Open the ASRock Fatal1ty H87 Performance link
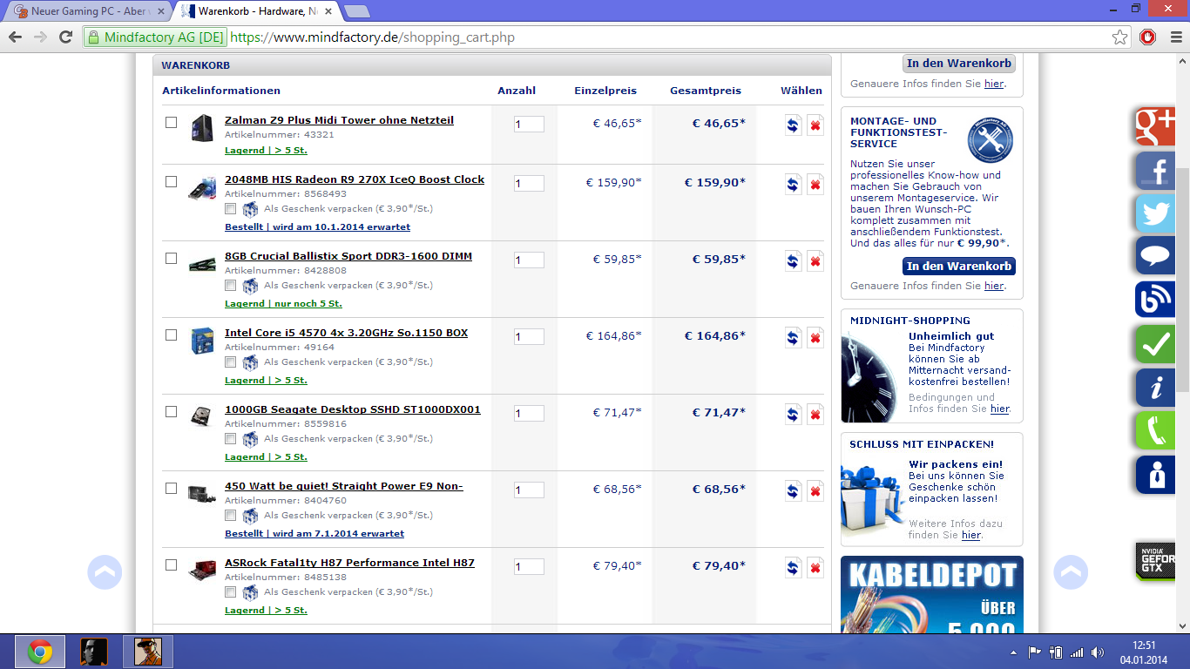Viewport: 1190px width, 669px height. 349,563
